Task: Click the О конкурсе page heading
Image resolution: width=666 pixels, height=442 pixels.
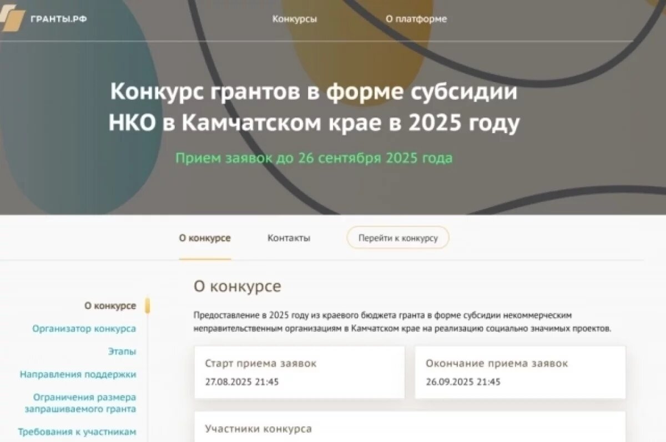Action: click(238, 286)
